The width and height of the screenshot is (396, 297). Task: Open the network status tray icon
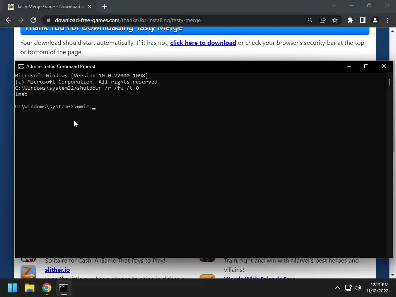348,288
